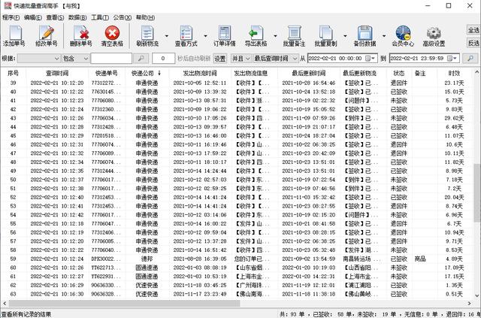Screen dimensions: 481x318
Task: Open the 编辑(E) menu
Action: pyautogui.click(x=33, y=17)
